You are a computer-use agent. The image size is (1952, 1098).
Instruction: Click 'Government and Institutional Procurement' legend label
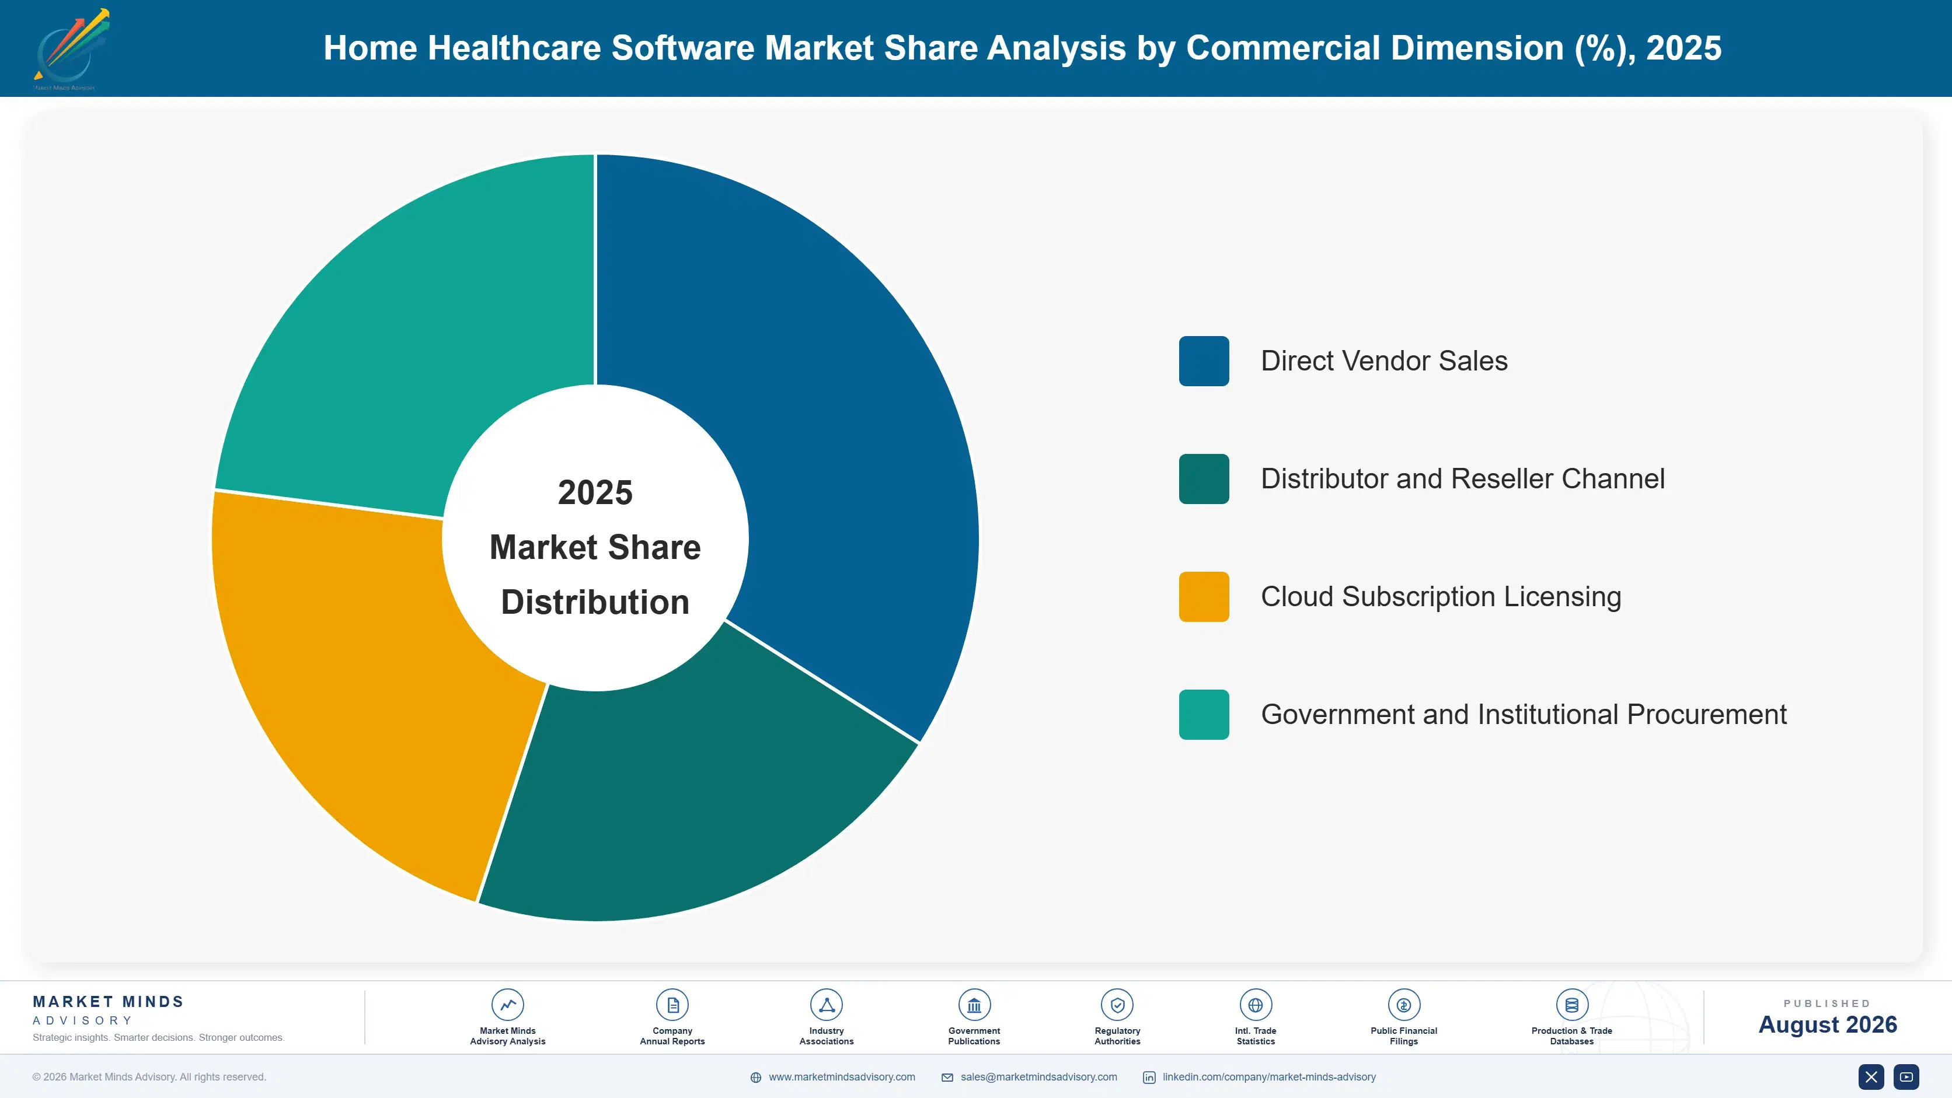(1524, 715)
